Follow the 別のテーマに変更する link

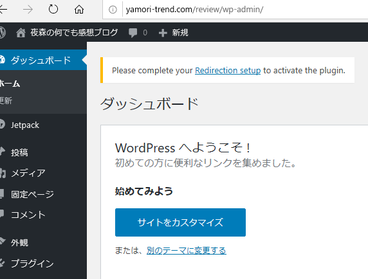pos(187,251)
